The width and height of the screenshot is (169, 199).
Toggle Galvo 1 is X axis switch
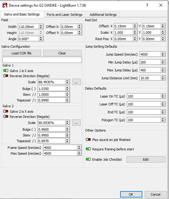point(6,70)
